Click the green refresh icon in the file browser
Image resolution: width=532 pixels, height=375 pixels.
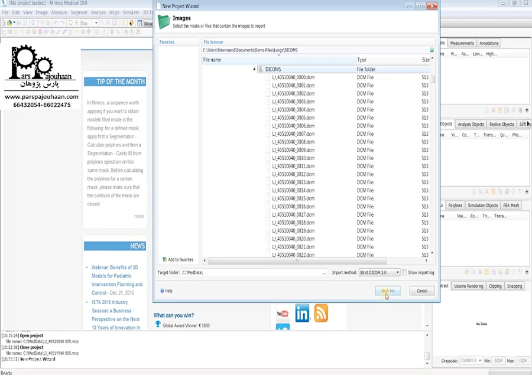[x=430, y=50]
